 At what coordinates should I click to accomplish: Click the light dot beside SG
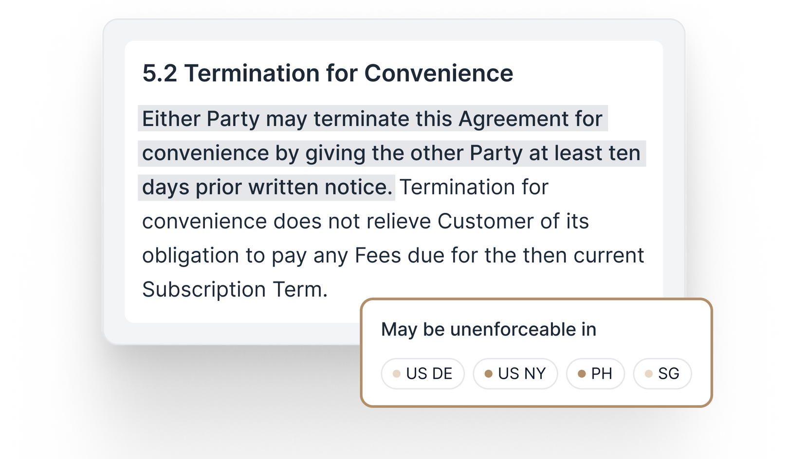(x=648, y=374)
